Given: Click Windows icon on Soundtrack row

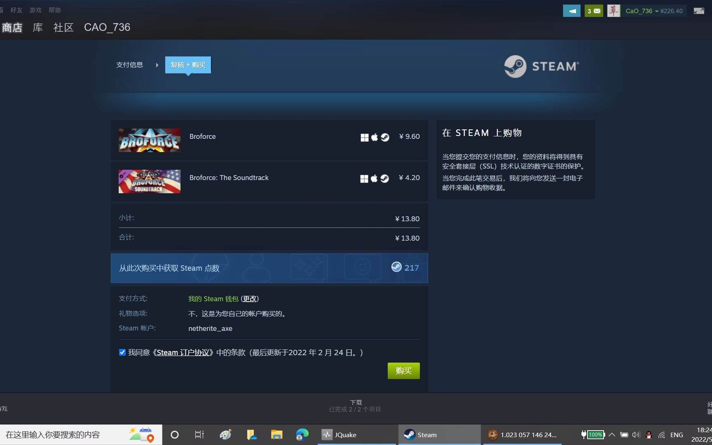Looking at the screenshot, I should [364, 178].
